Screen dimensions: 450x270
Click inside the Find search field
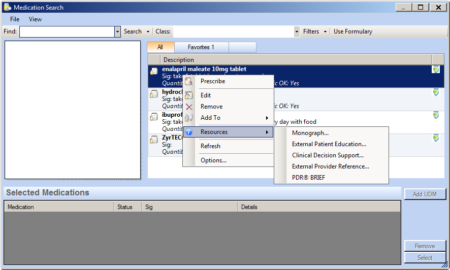click(x=67, y=31)
